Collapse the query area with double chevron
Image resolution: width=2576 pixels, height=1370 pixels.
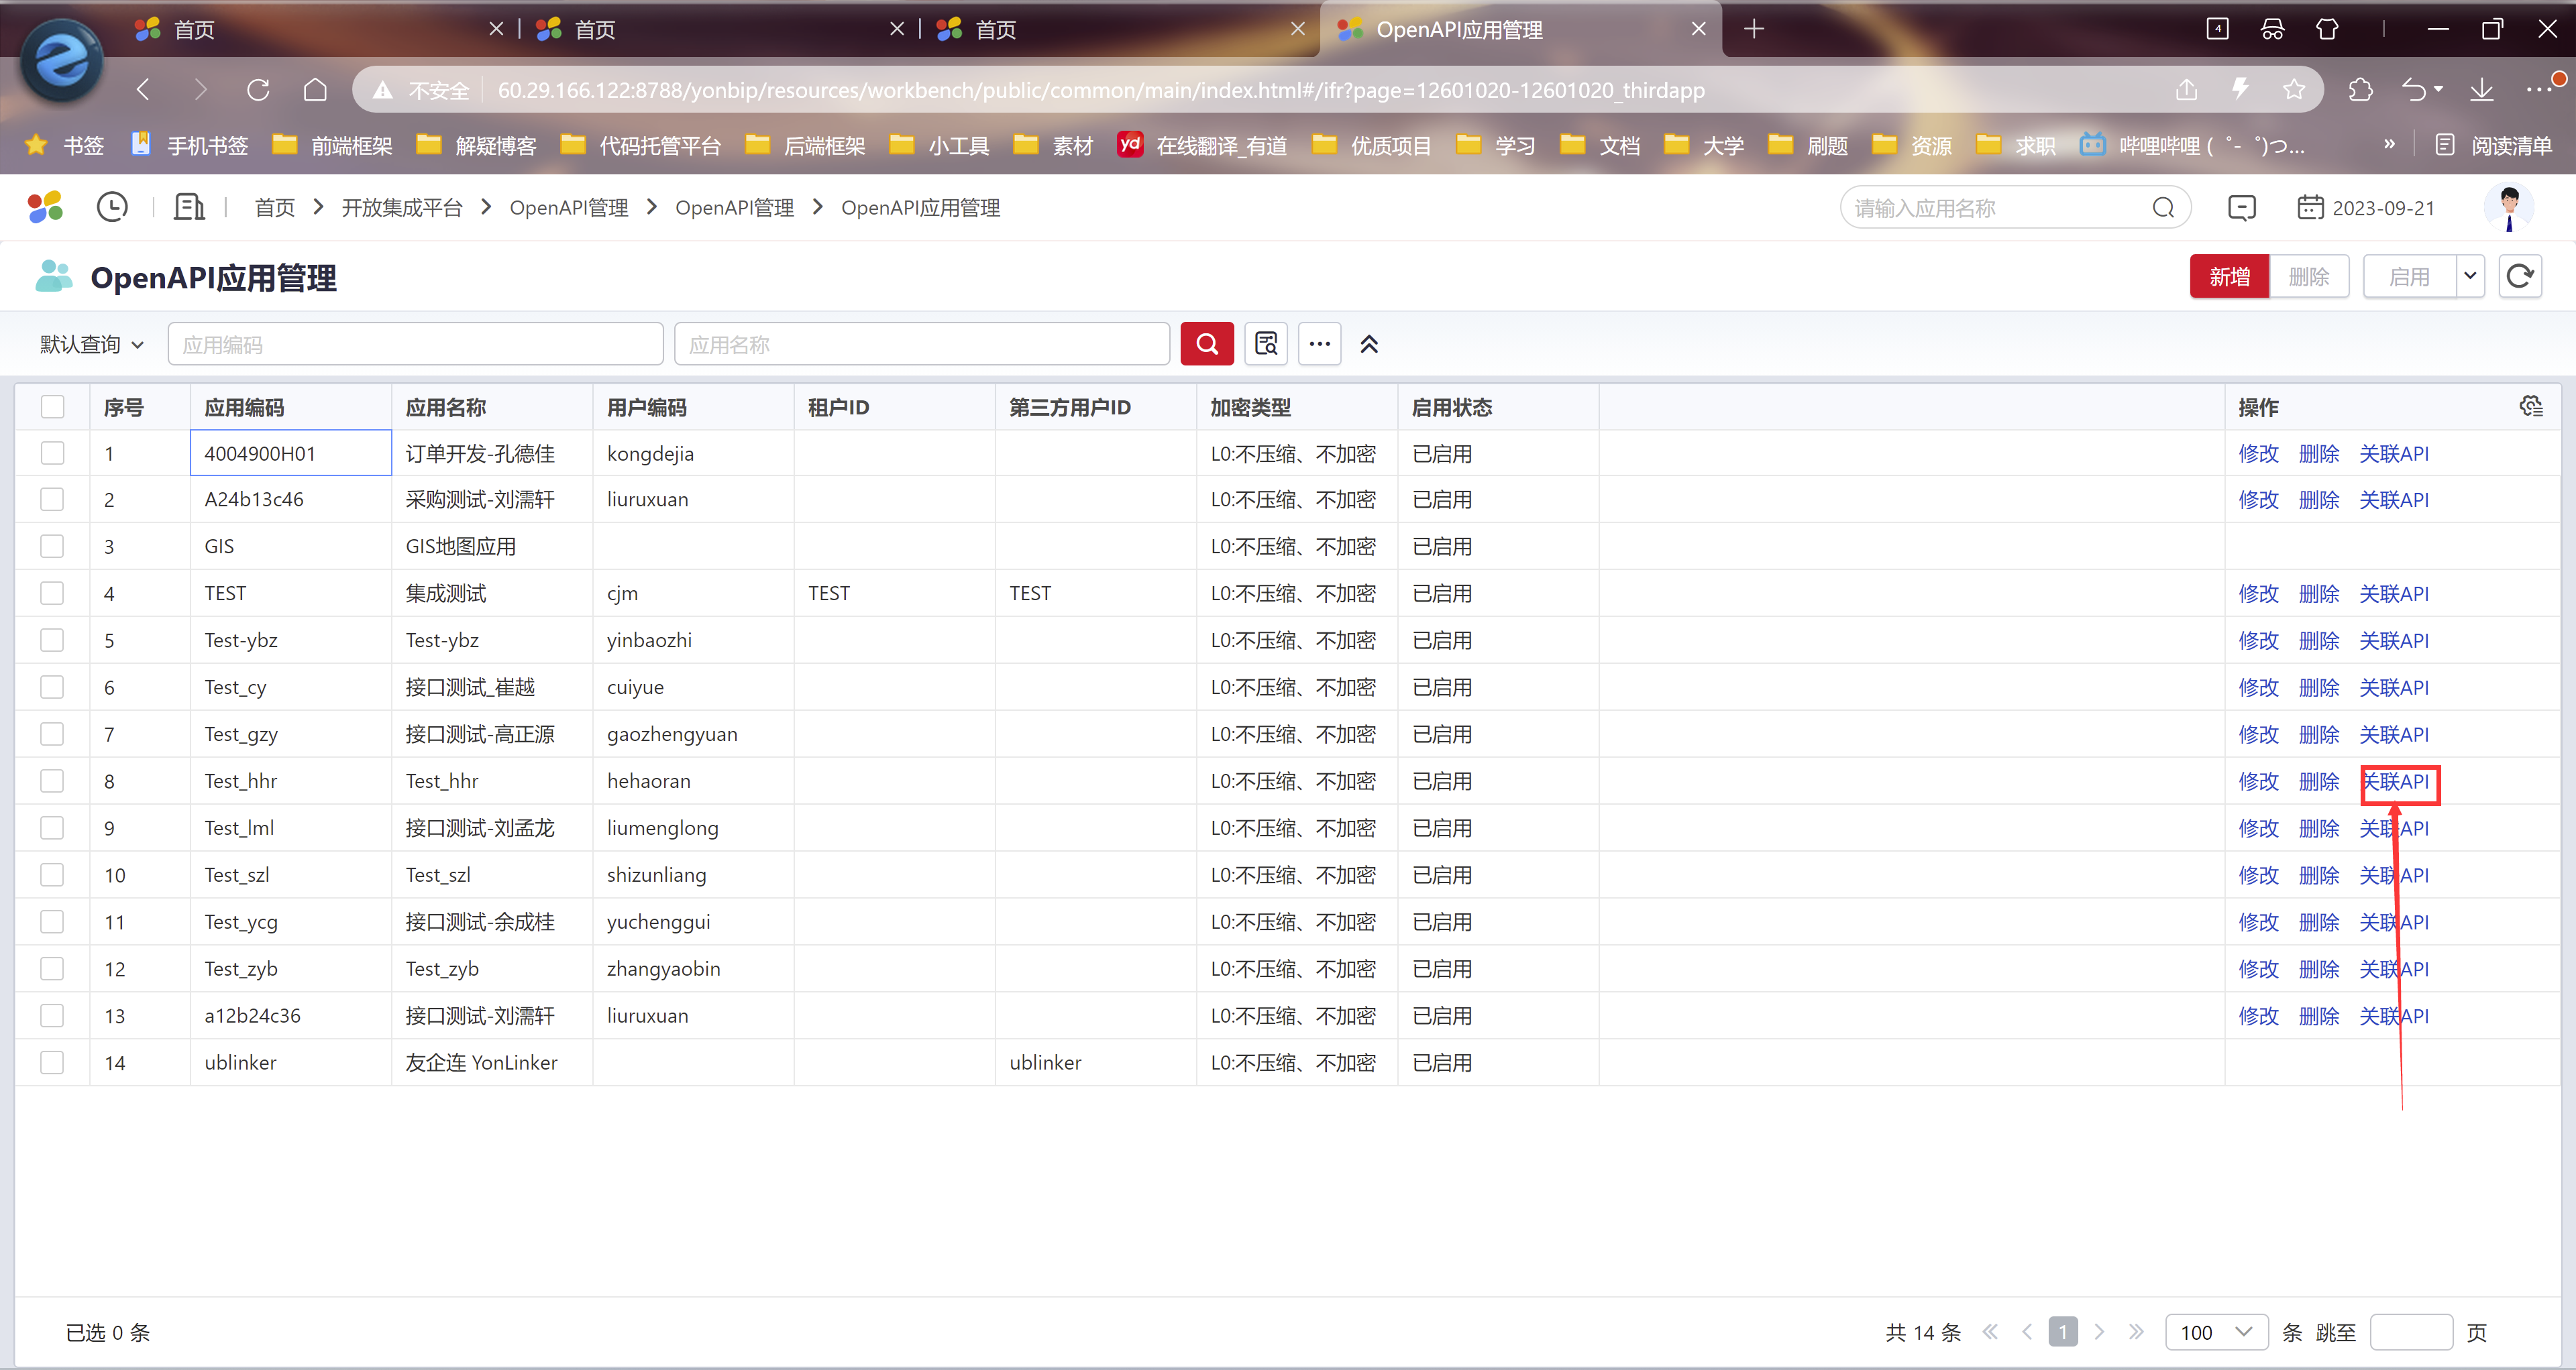(1368, 344)
